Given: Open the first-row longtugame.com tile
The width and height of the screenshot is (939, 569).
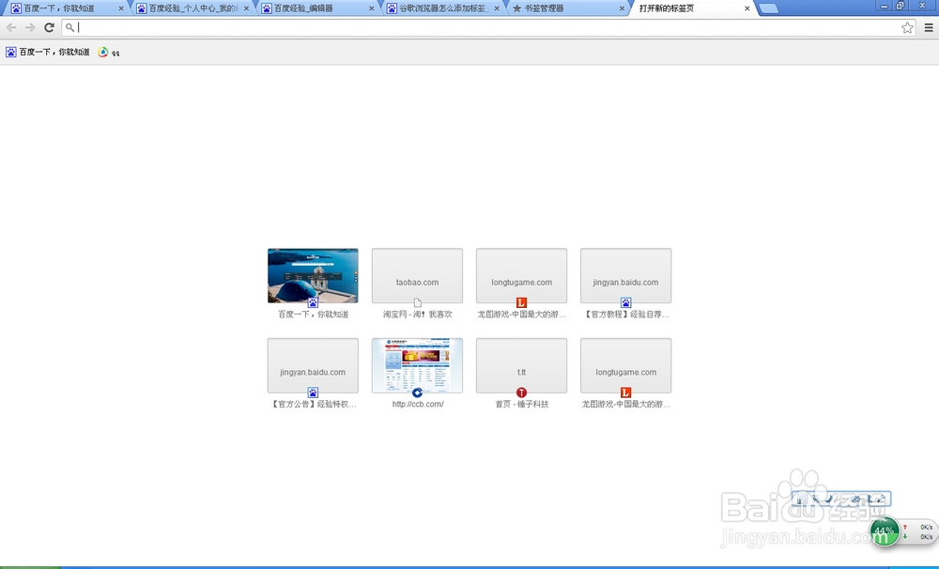Looking at the screenshot, I should pos(521,275).
